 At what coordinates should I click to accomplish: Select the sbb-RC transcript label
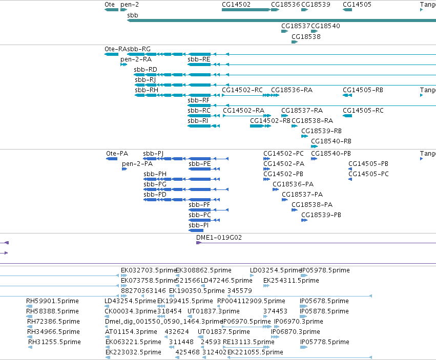coord(199,111)
